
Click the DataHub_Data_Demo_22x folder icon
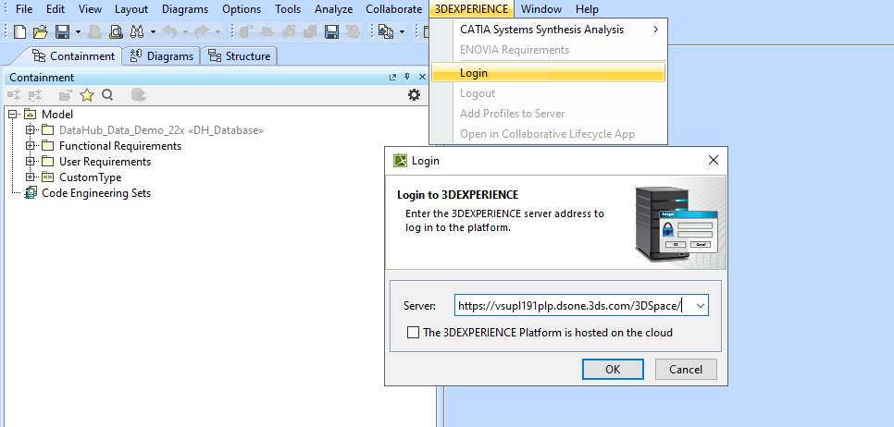click(x=48, y=130)
